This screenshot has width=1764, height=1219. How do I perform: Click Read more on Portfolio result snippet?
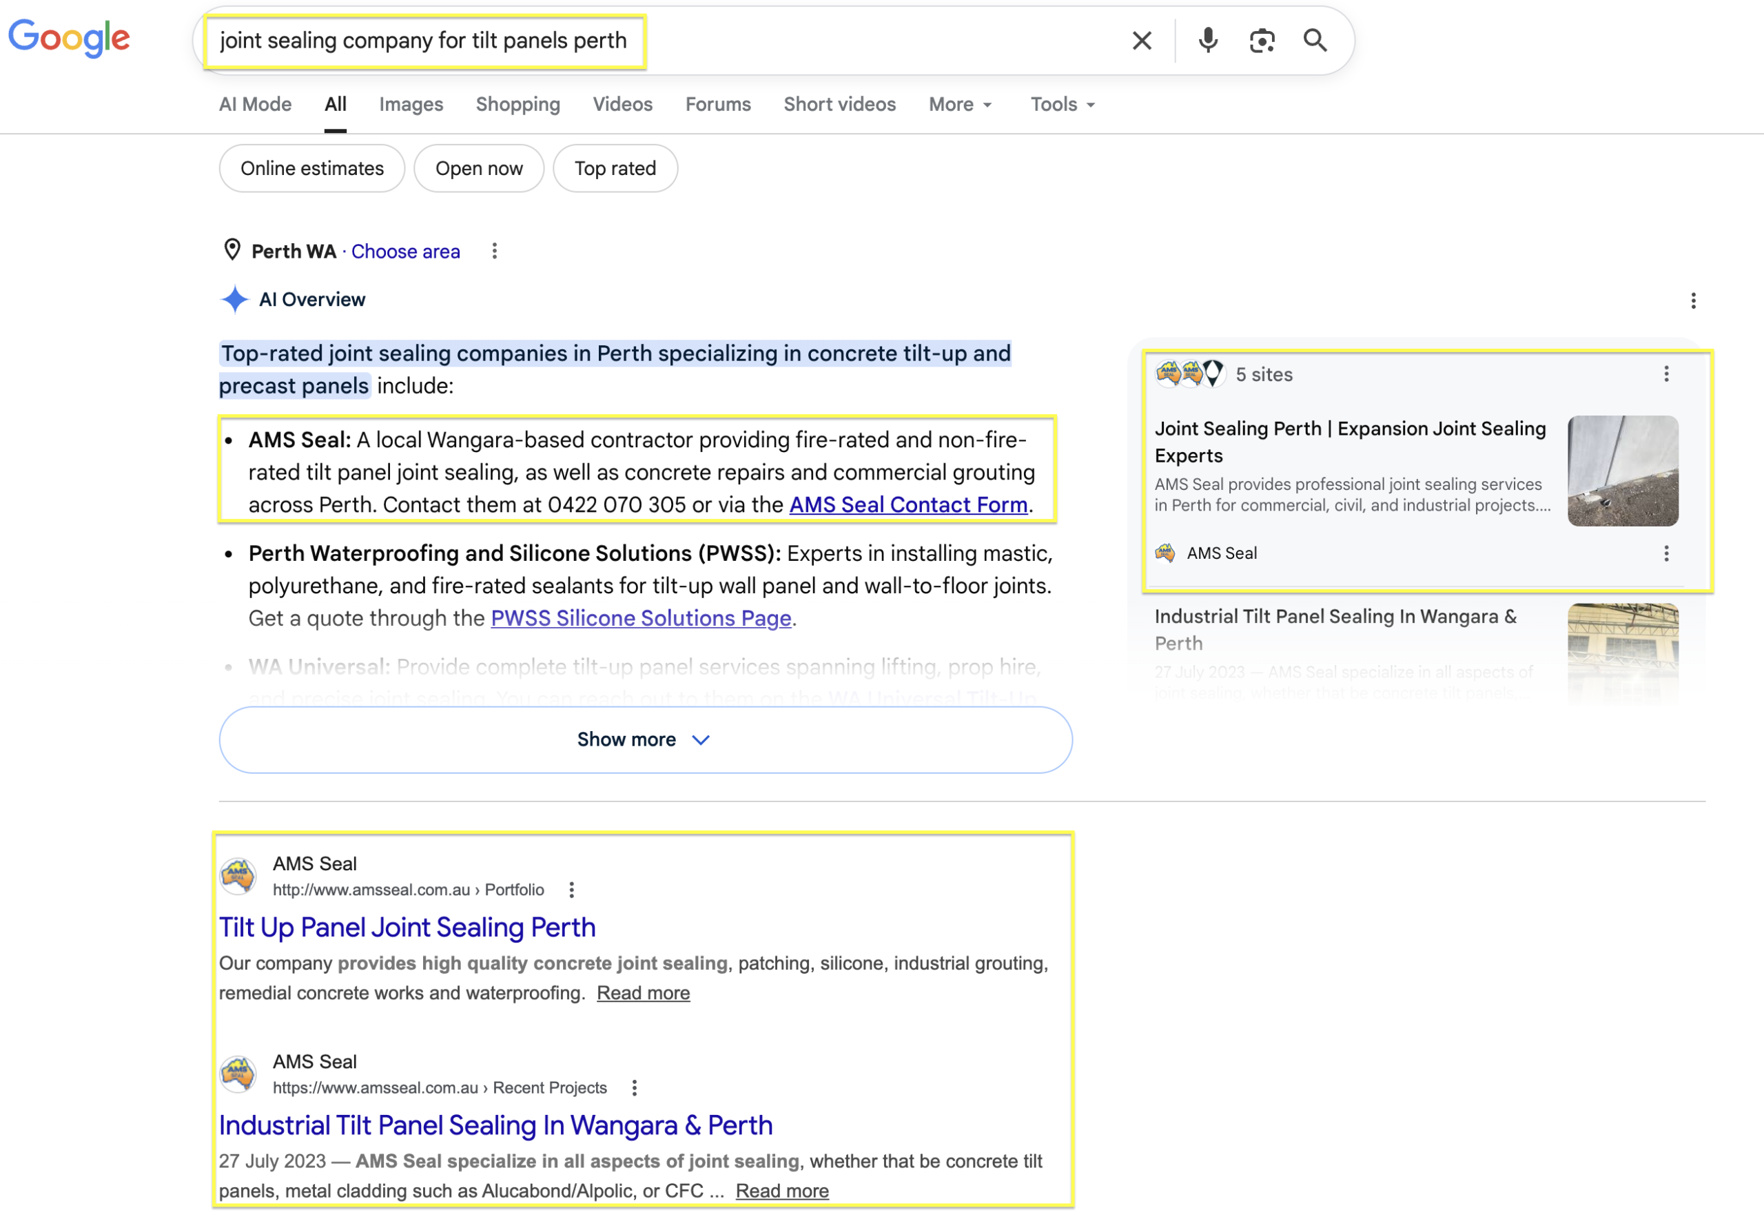point(643,993)
